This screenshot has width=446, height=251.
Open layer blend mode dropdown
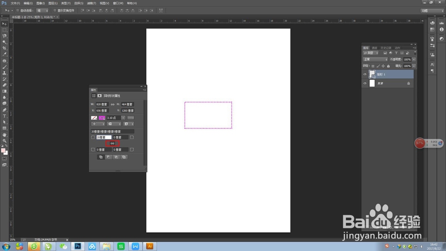click(x=375, y=59)
